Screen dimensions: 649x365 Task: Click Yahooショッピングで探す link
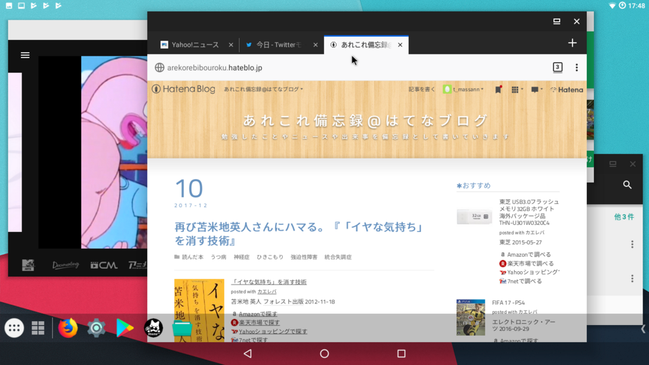coord(273,331)
